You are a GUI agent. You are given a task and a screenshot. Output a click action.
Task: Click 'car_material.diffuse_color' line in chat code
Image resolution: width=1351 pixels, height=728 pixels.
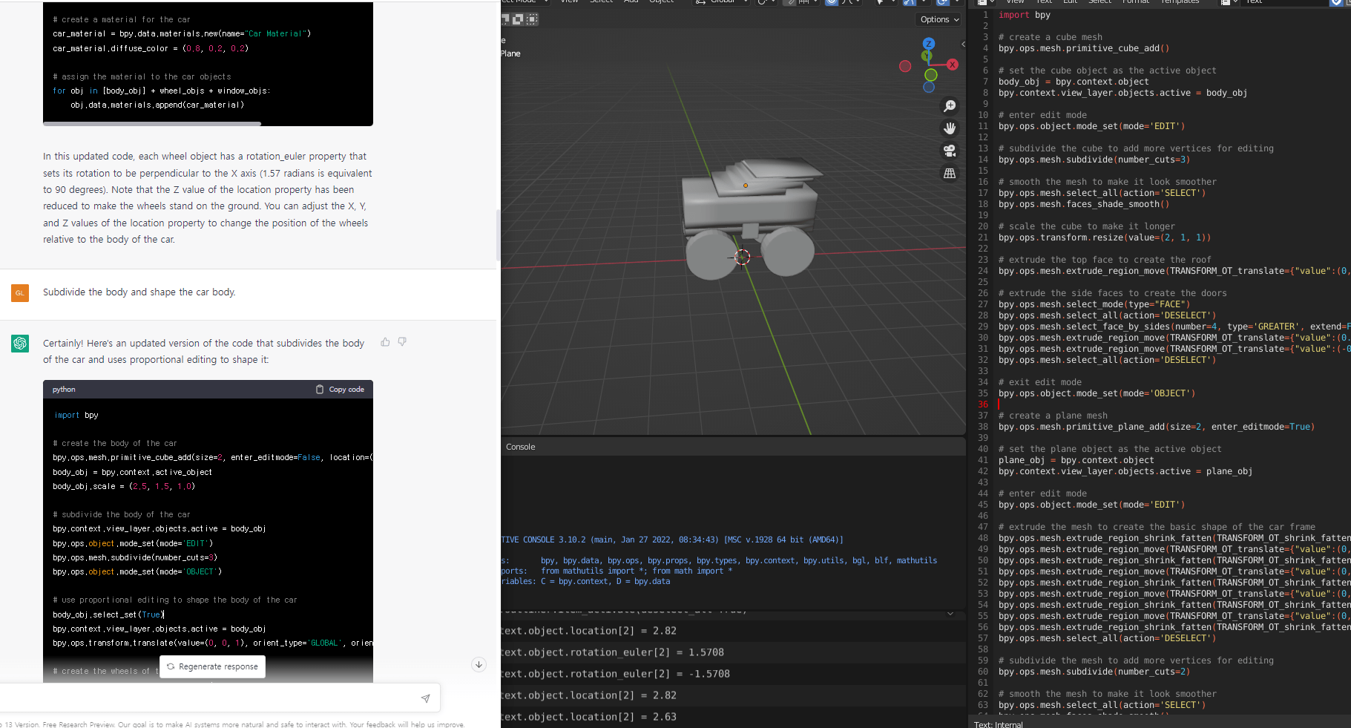tap(151, 48)
